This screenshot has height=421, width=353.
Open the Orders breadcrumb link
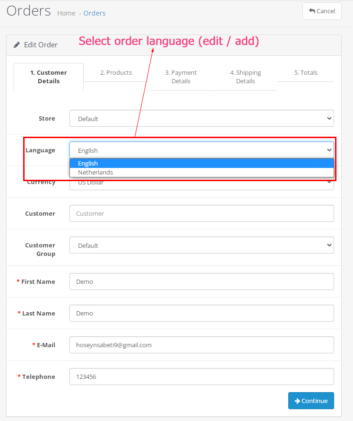pyautogui.click(x=95, y=13)
